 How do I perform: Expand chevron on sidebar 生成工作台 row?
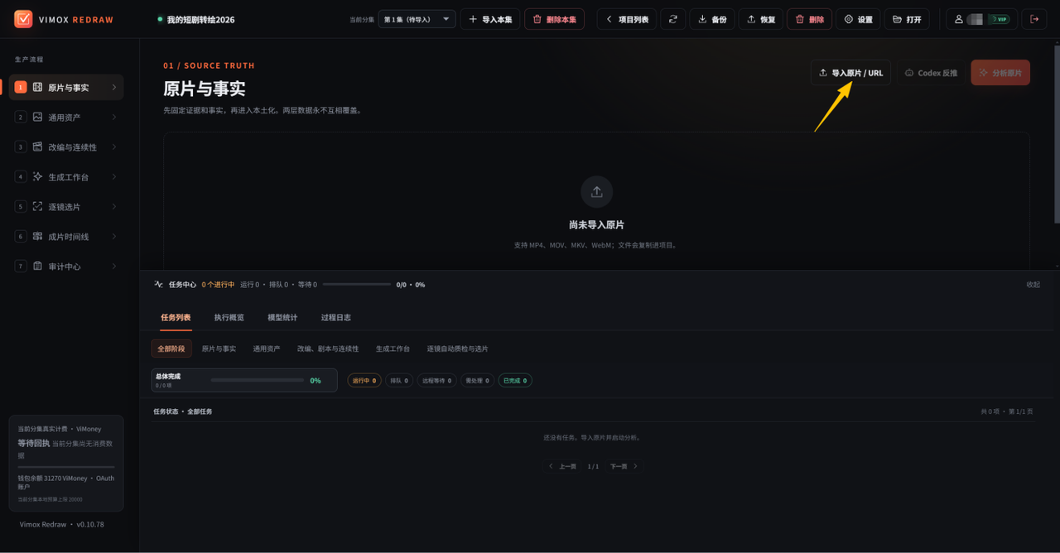tap(113, 176)
